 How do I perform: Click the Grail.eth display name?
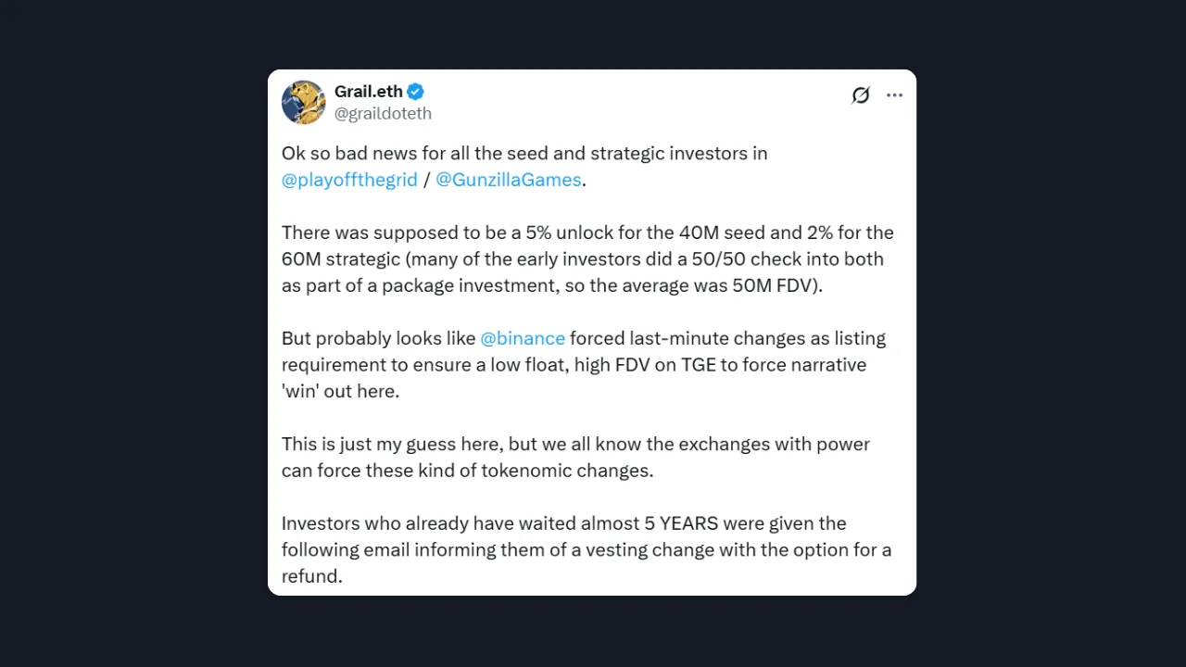pos(369,91)
